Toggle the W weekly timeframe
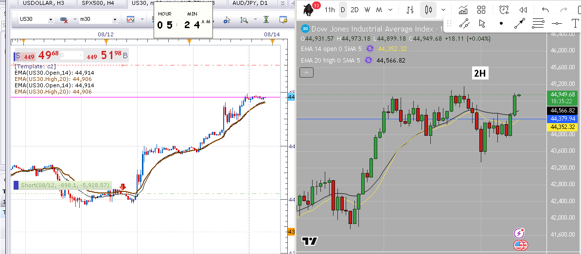 [368, 10]
